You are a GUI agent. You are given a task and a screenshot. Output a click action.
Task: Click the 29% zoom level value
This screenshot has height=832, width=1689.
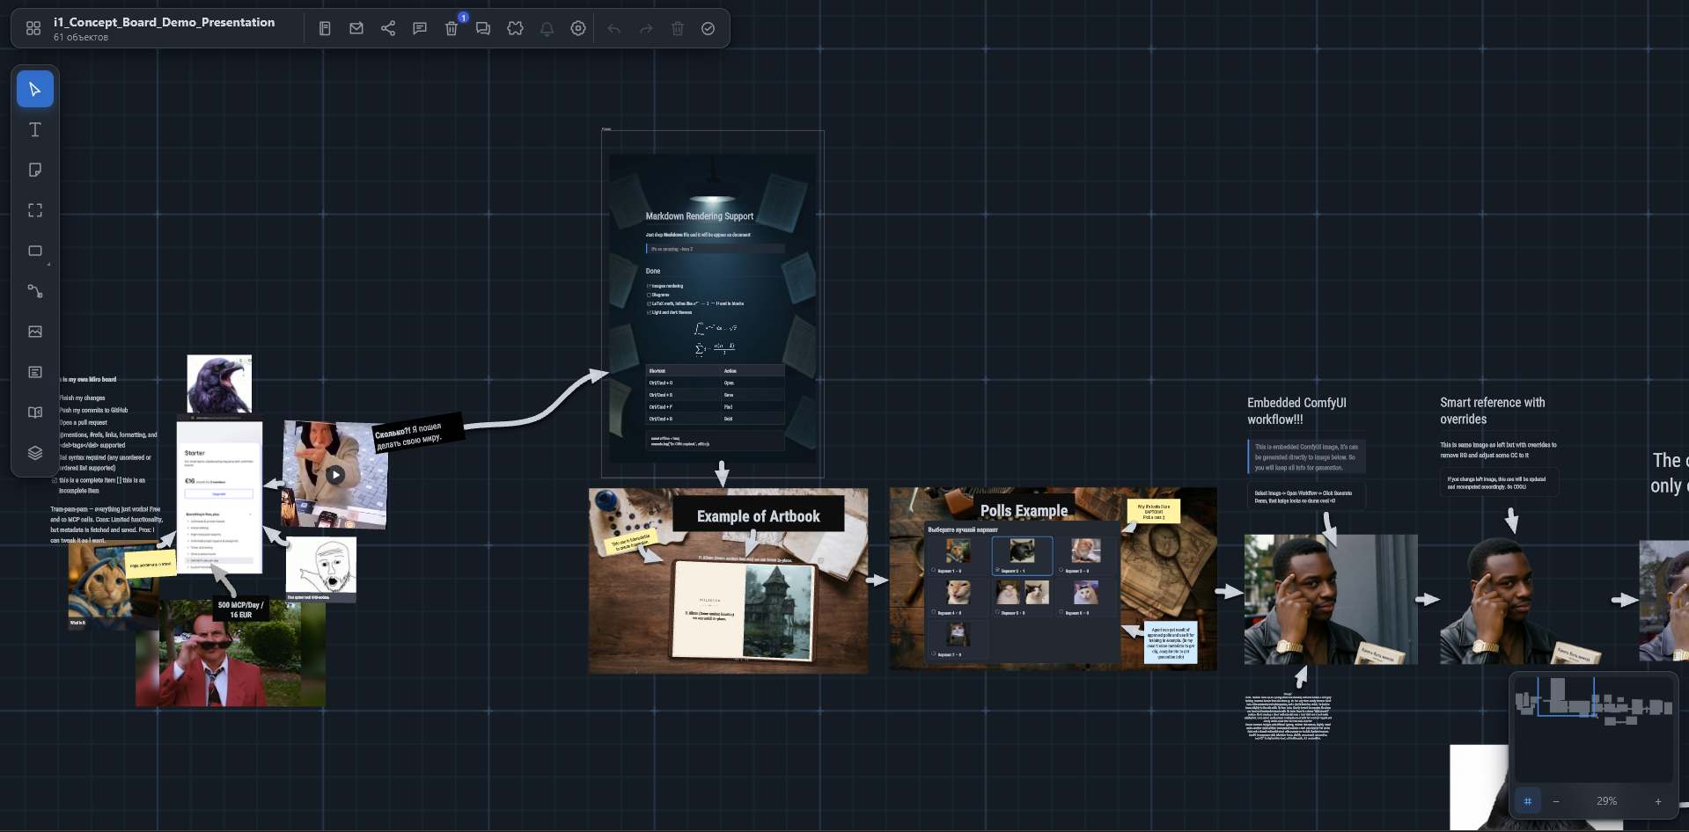[1607, 801]
